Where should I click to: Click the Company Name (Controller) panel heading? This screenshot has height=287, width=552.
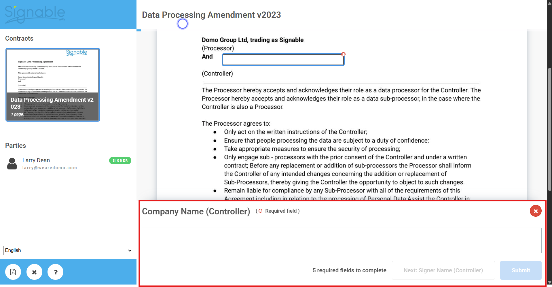(x=196, y=211)
